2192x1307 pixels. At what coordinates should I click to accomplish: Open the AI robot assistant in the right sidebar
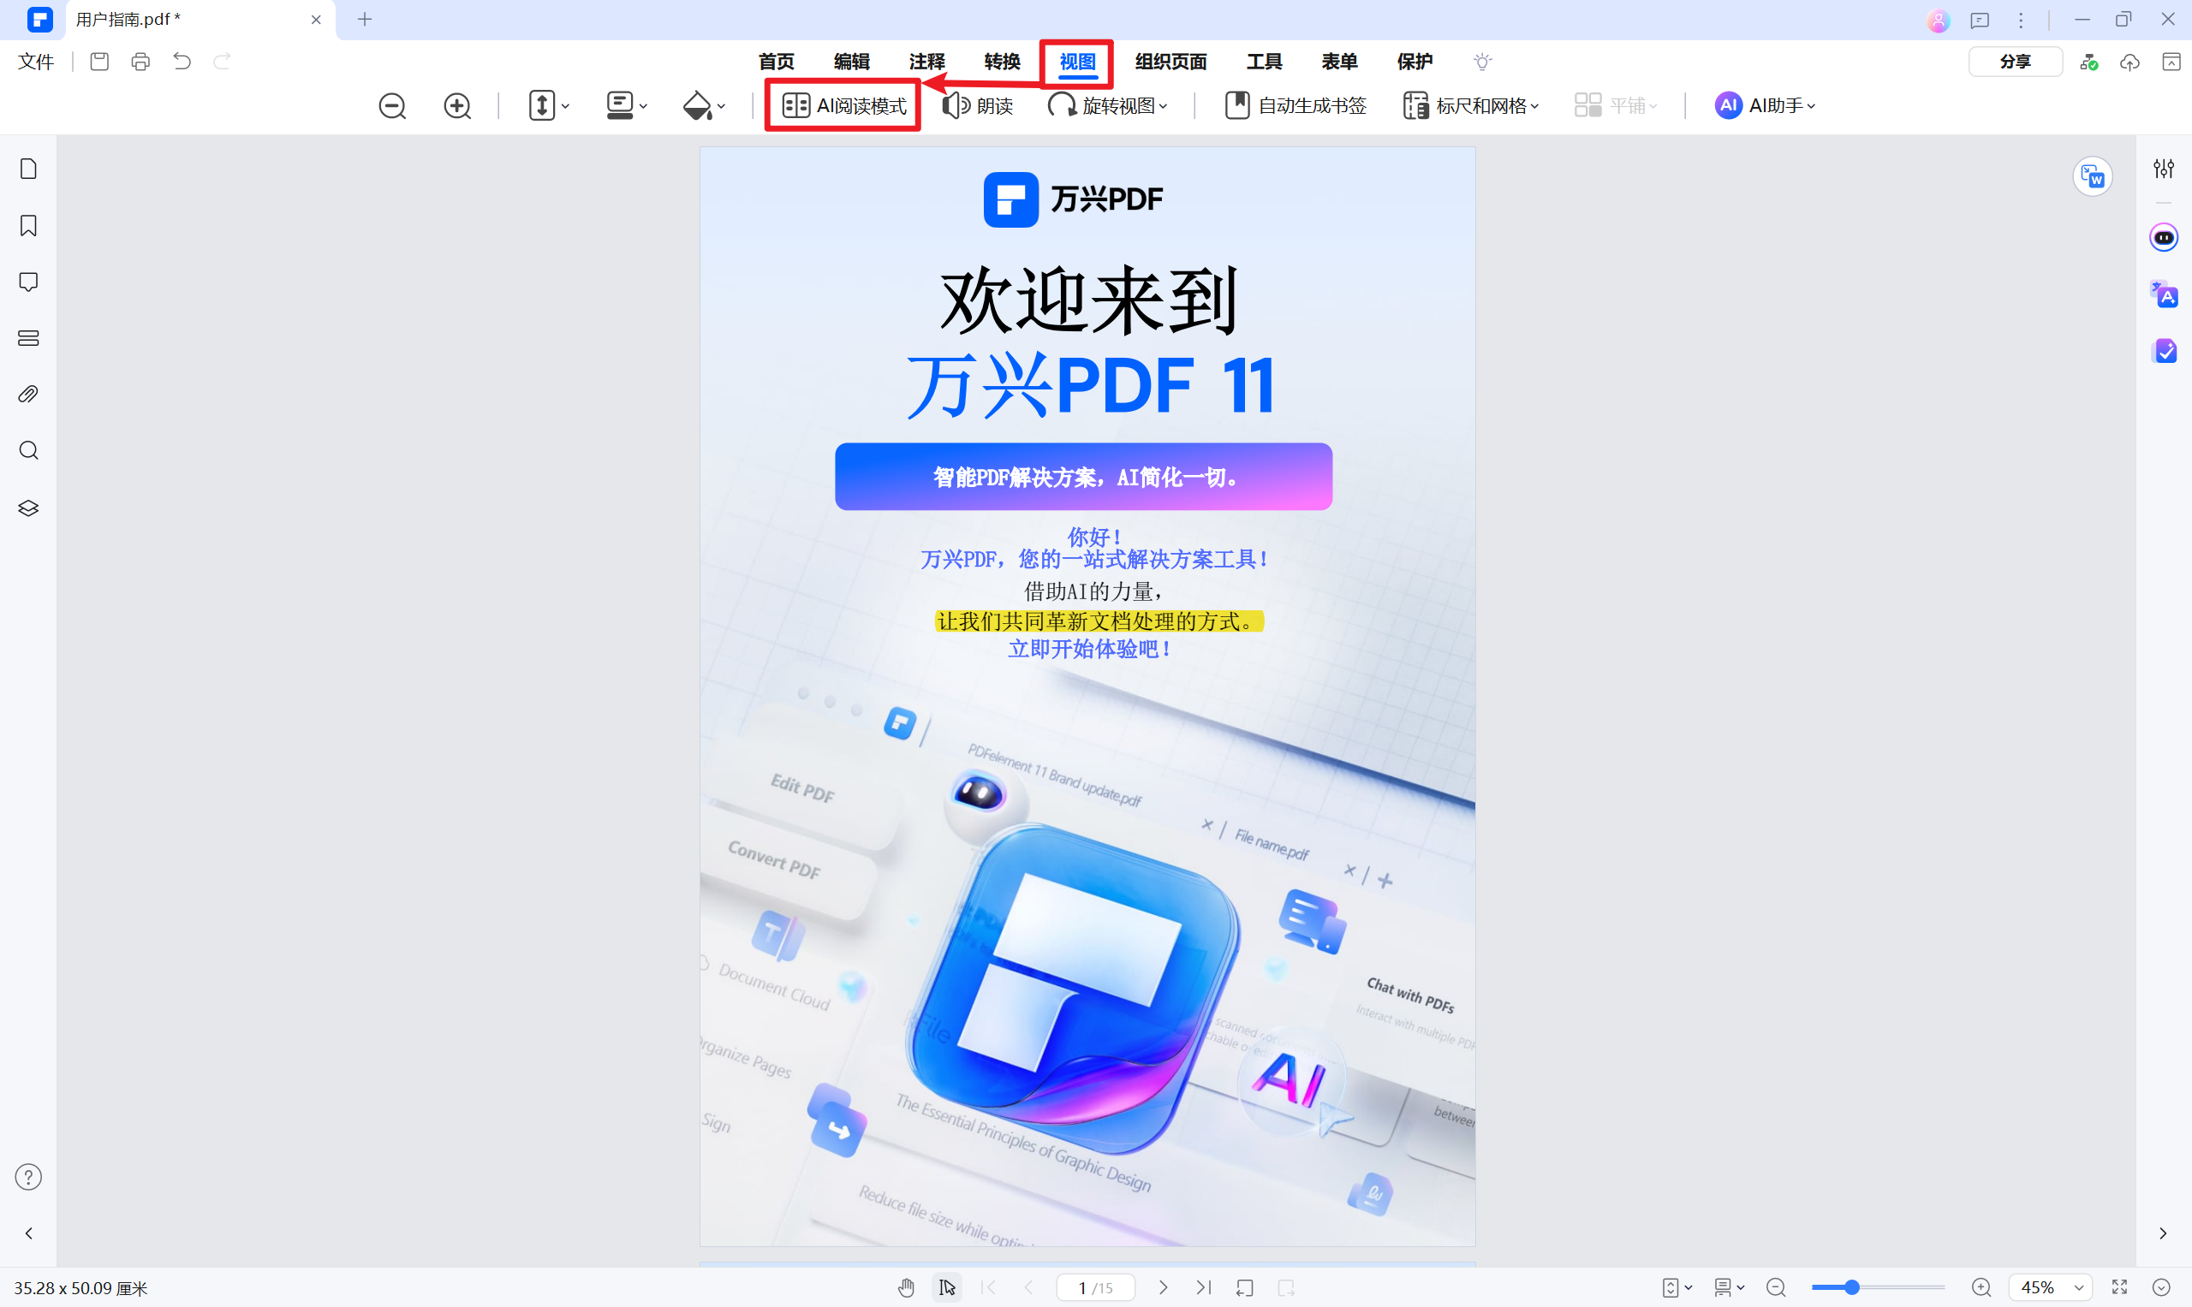2164,238
